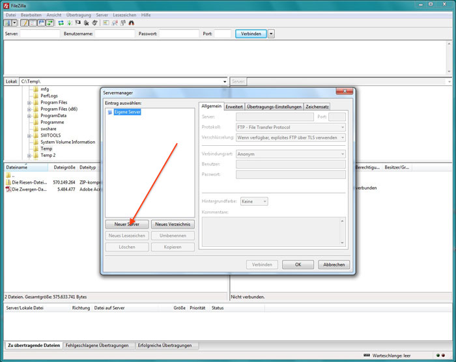This screenshot has height=362, width=456.
Task: Select the PerfLogs folder in tree
Action: point(49,96)
